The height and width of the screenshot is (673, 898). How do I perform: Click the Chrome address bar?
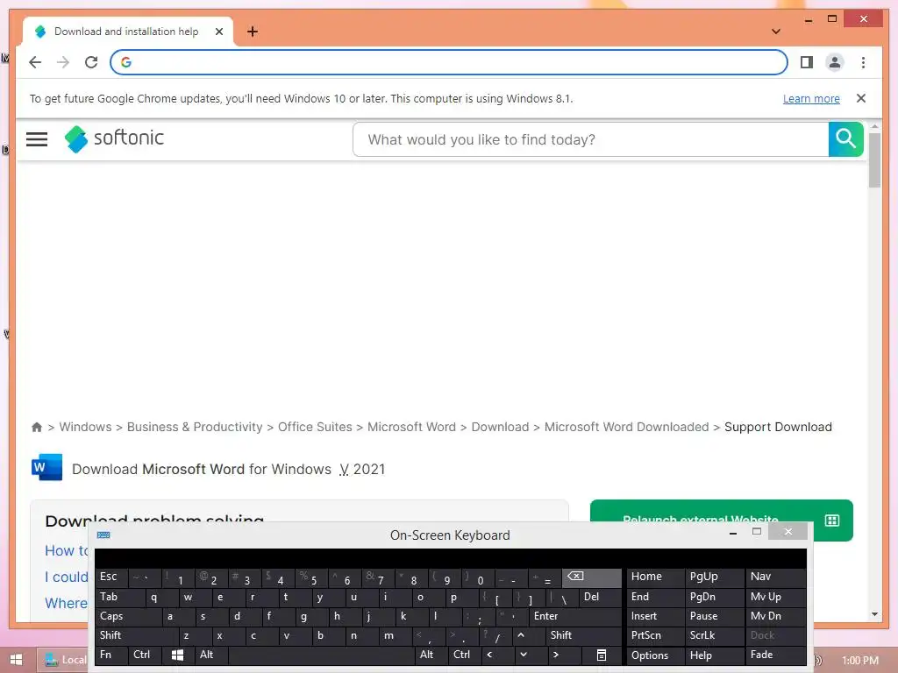tap(448, 62)
